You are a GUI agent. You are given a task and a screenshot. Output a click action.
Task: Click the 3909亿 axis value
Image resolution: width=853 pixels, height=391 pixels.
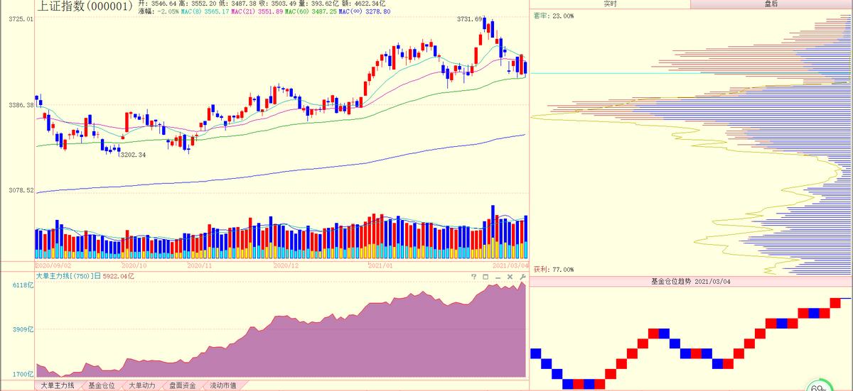22,330
